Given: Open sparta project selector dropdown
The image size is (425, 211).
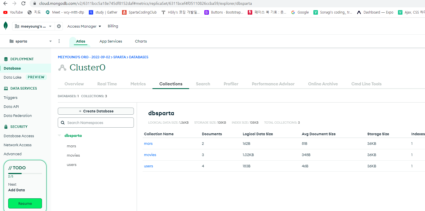Looking at the screenshot, I should pos(30,41).
